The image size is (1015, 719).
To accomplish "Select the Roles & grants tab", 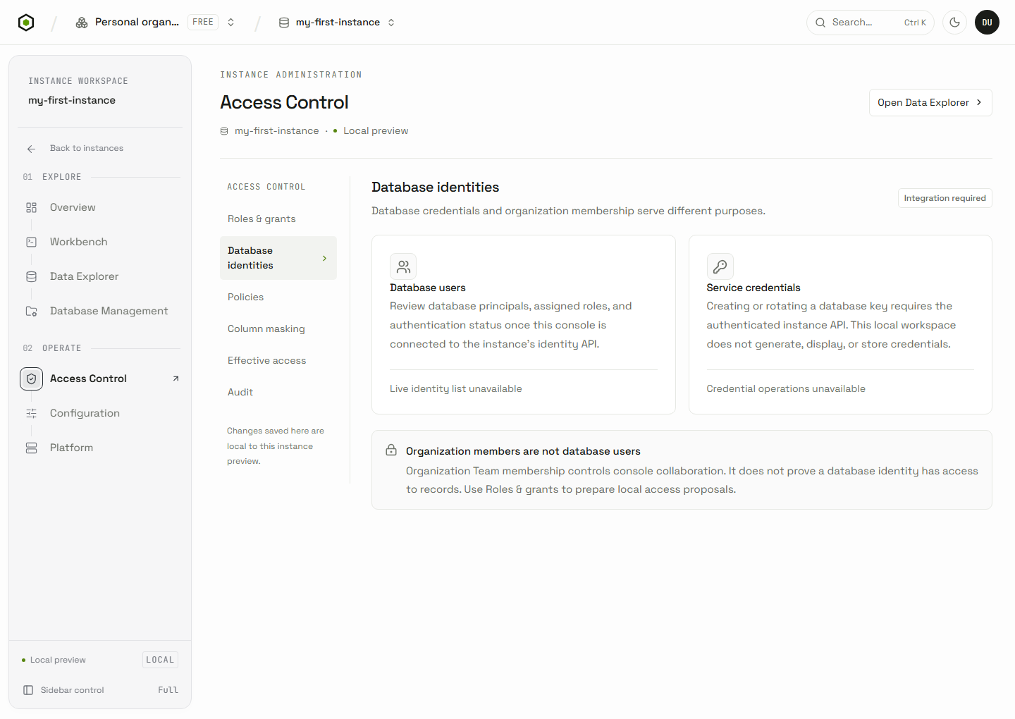I will click(278, 219).
